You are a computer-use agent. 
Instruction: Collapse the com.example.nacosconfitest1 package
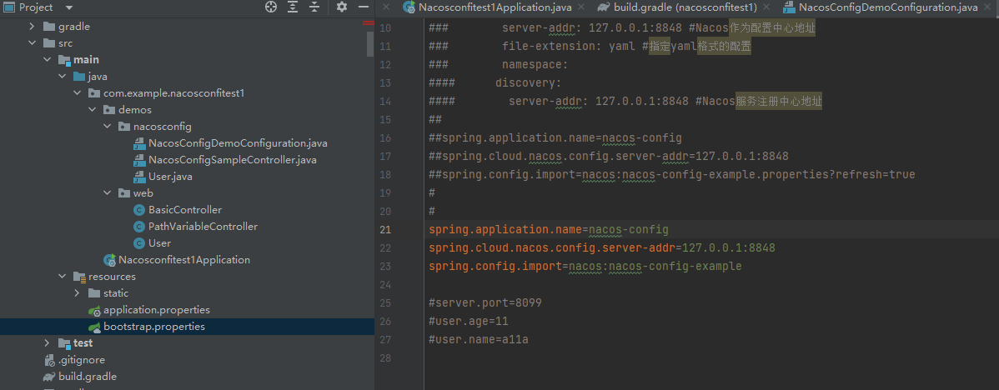78,92
